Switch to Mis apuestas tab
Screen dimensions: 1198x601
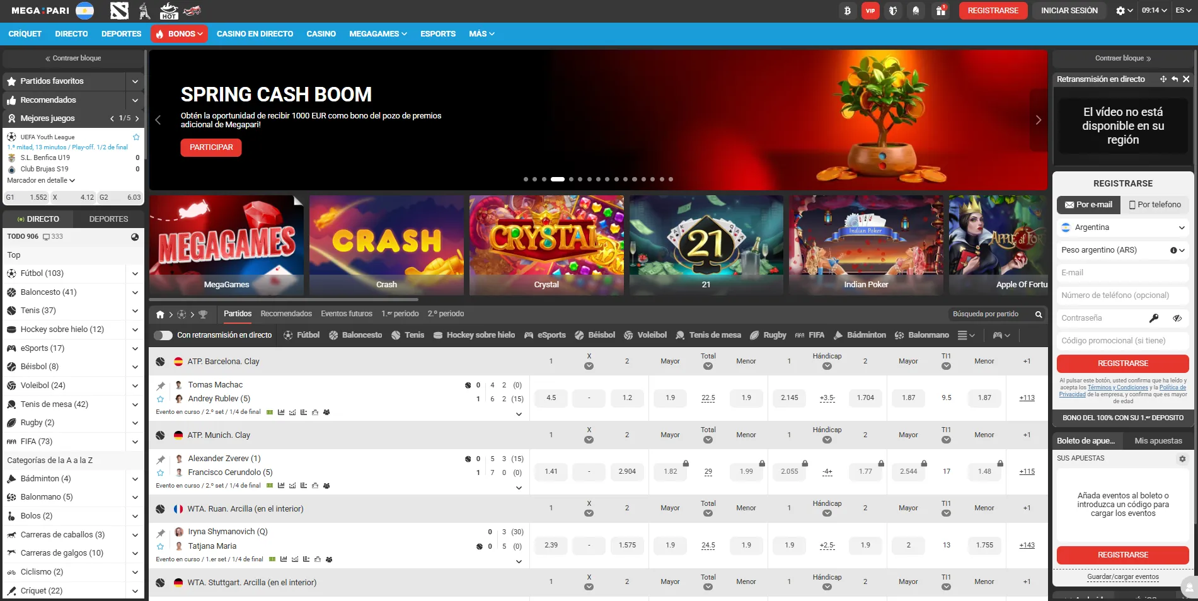[x=1158, y=441]
